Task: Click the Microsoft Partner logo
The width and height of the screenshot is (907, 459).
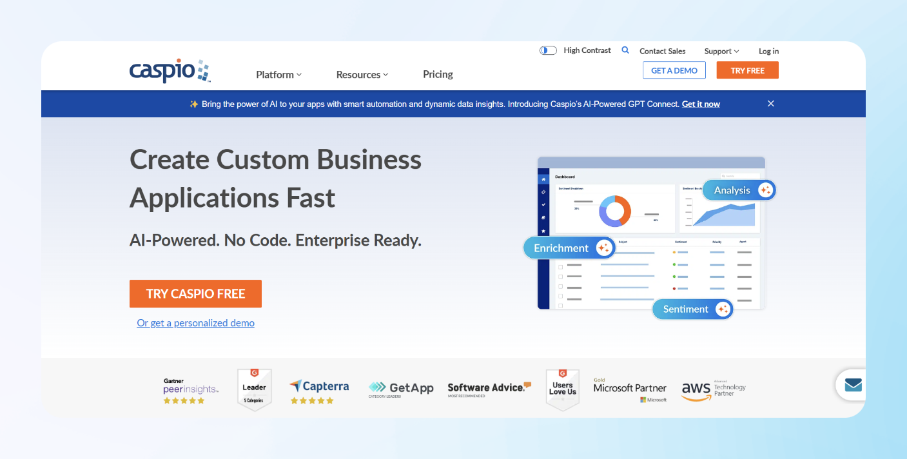Action: (630, 390)
